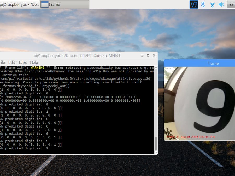Click the Bluetooth icon in the system tray
This screenshot has width=235, height=176.
coord(203,4)
